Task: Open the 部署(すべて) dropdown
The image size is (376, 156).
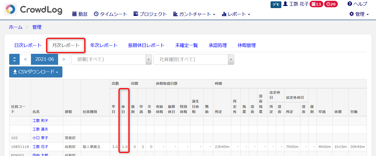Action: click(x=111, y=59)
